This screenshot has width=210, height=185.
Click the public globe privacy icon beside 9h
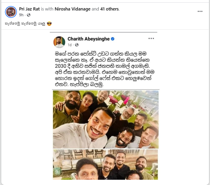click(28, 15)
